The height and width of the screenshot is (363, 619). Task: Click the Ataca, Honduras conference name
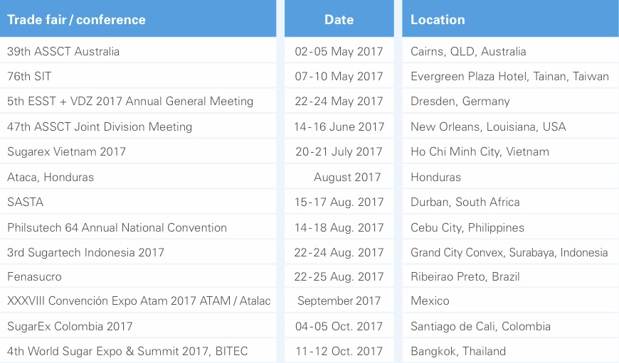pos(51,177)
